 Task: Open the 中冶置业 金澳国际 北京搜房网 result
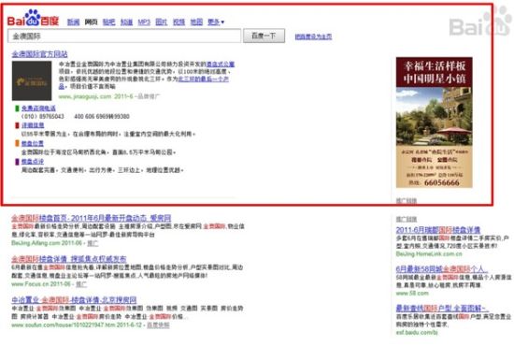(74, 300)
